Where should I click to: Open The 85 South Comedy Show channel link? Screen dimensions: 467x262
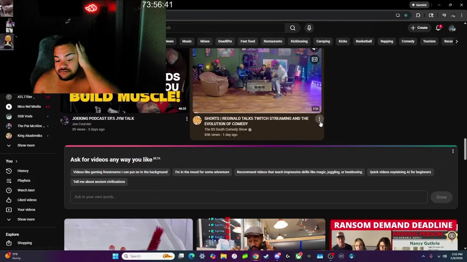tap(226, 130)
